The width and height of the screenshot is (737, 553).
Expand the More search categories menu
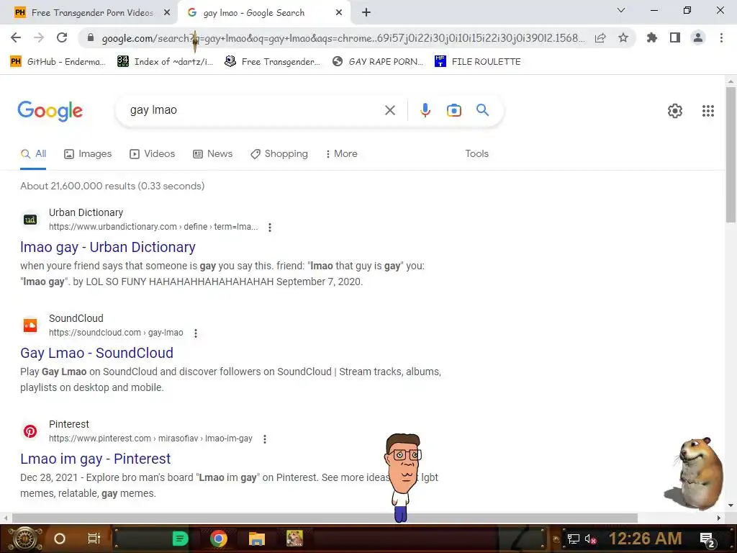[x=342, y=154]
